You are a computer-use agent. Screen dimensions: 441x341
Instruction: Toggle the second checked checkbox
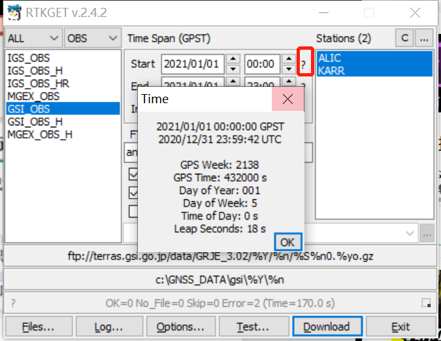click(133, 193)
